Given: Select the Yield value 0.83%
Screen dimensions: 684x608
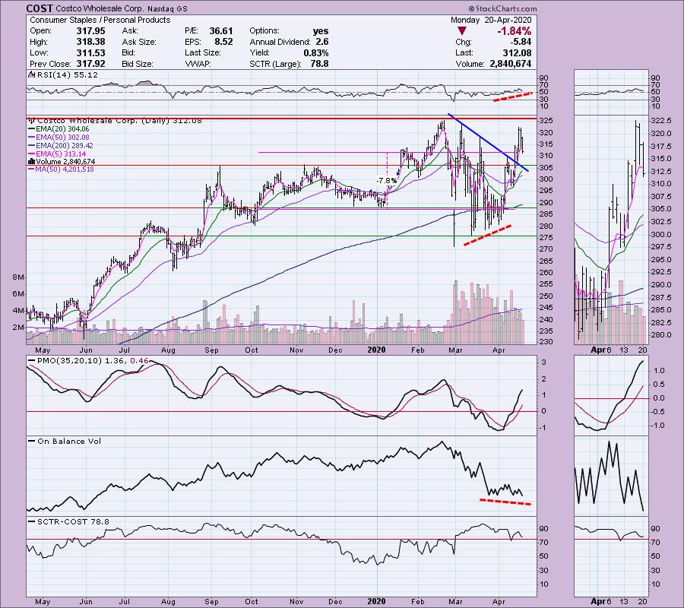Looking at the screenshot, I should [x=316, y=52].
